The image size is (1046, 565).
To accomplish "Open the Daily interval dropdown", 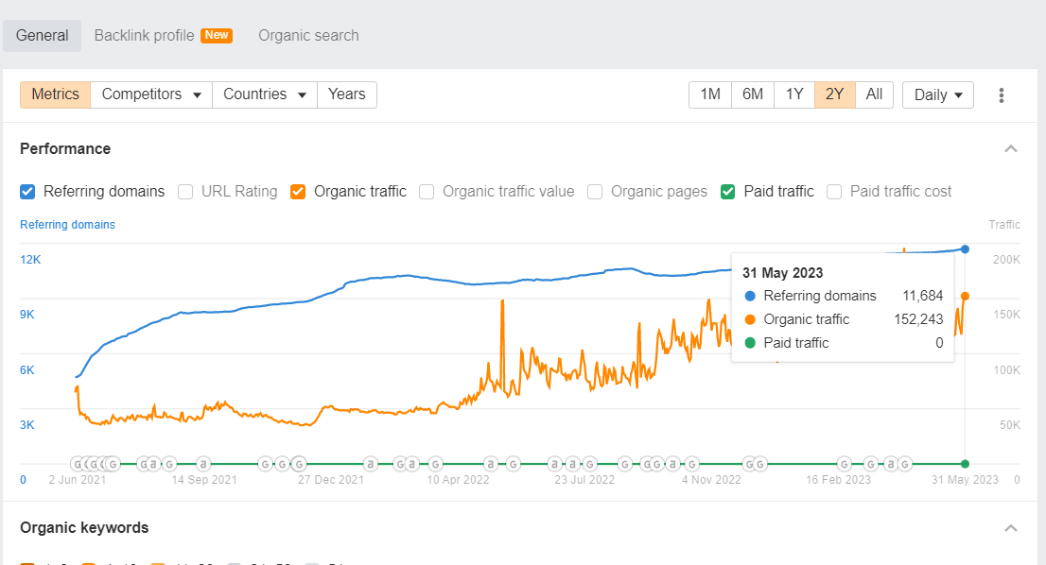I will 938,94.
